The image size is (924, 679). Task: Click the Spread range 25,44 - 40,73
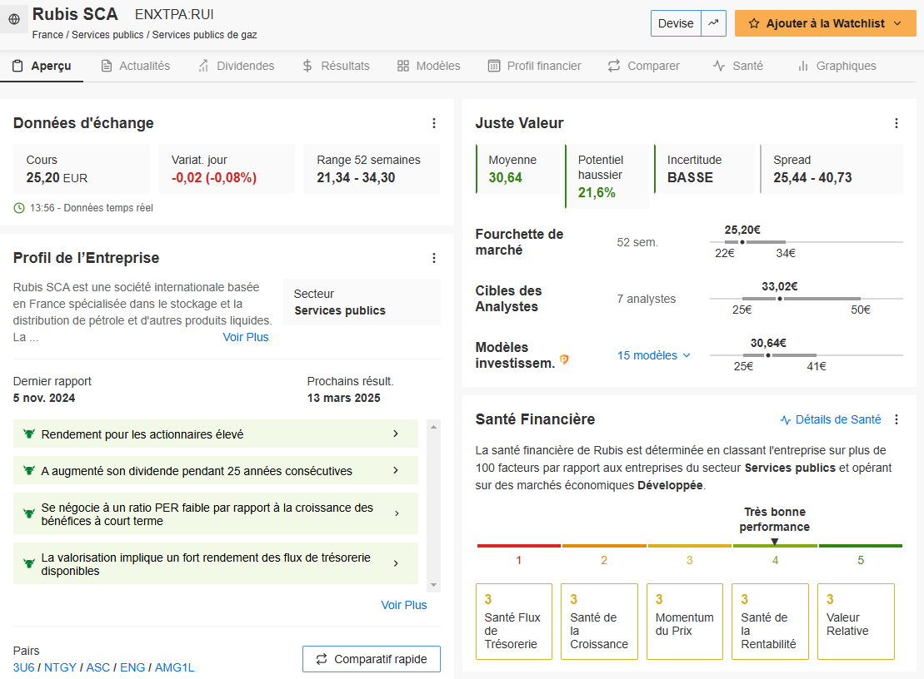point(812,178)
